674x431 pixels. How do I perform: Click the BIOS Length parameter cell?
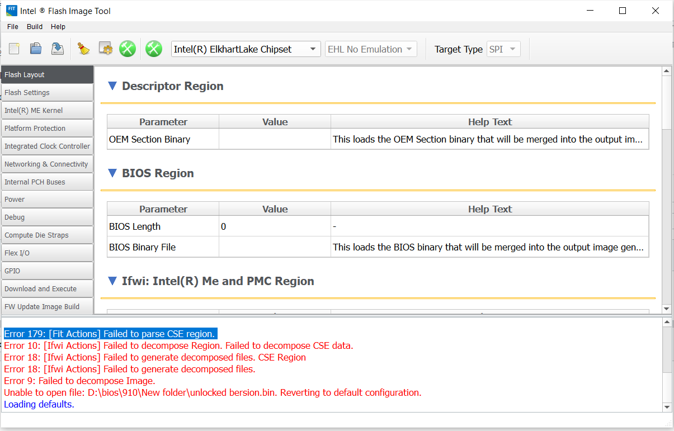coord(163,226)
